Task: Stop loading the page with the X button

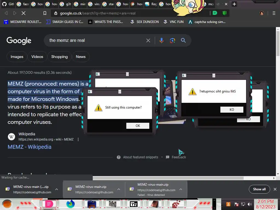Action: coord(24,13)
